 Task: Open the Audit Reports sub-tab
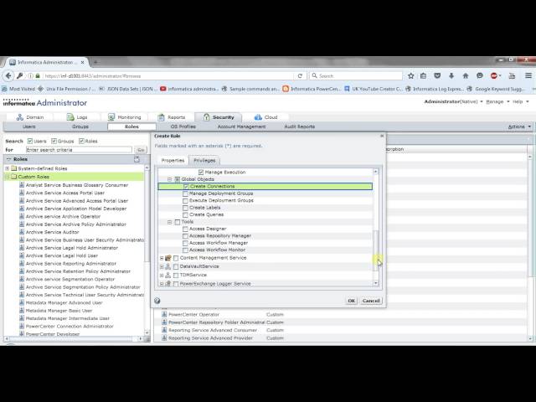[x=300, y=126]
